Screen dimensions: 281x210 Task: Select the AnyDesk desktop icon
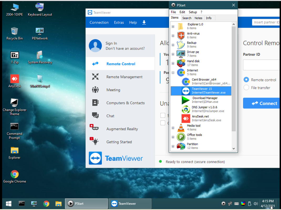click(14, 81)
